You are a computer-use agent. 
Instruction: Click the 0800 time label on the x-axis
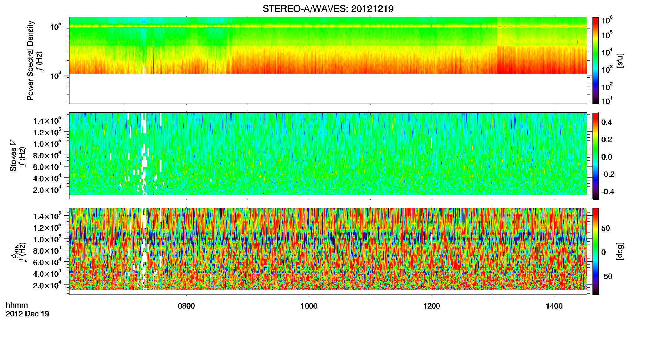pos(186,306)
